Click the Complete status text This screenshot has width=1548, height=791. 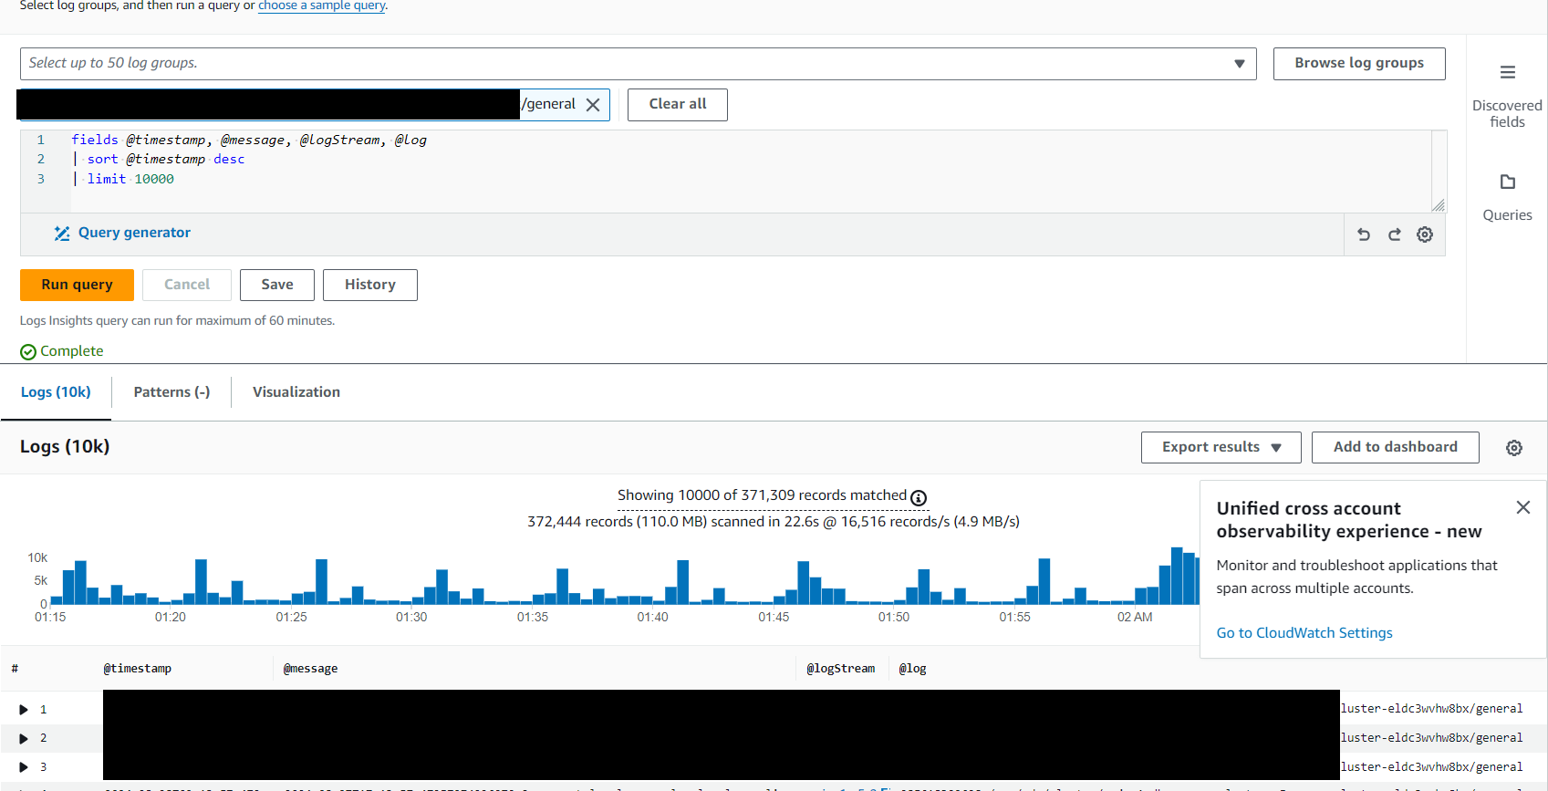coord(71,351)
